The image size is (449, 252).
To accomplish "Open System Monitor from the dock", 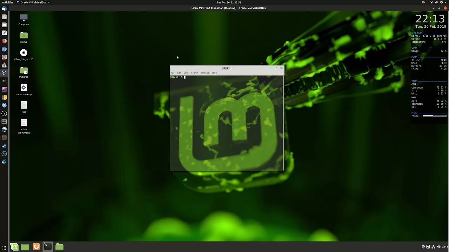I will pos(4,121).
